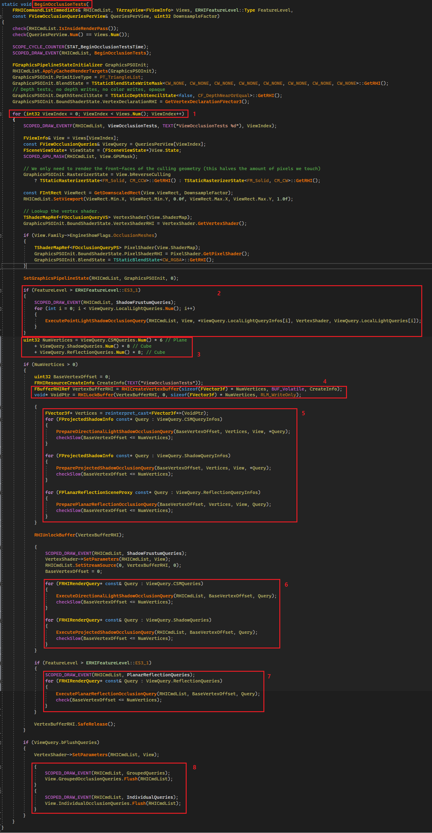Click RHICmdList.SetViewport call
Image resolution: width=432 pixels, height=833 pixels.
[x=53, y=199]
